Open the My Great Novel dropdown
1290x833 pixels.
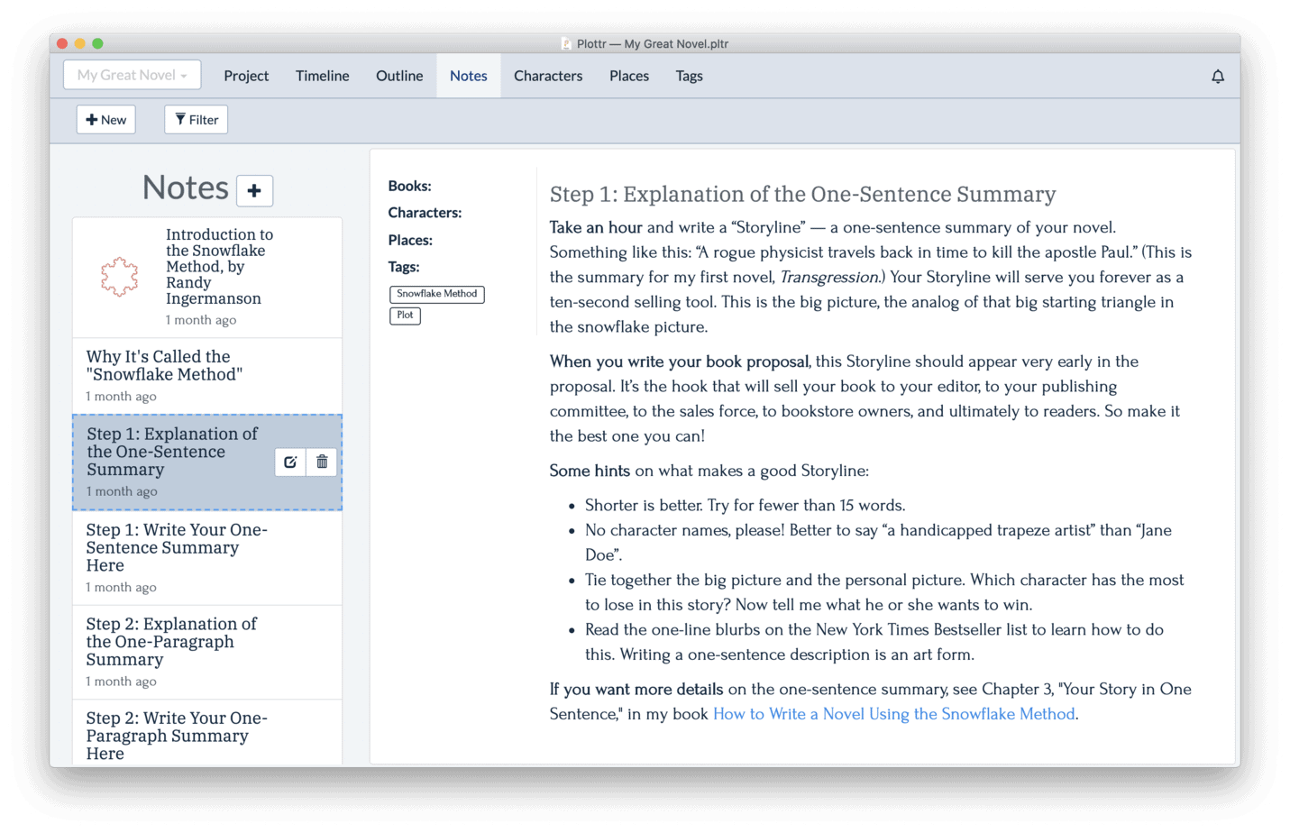click(x=132, y=75)
